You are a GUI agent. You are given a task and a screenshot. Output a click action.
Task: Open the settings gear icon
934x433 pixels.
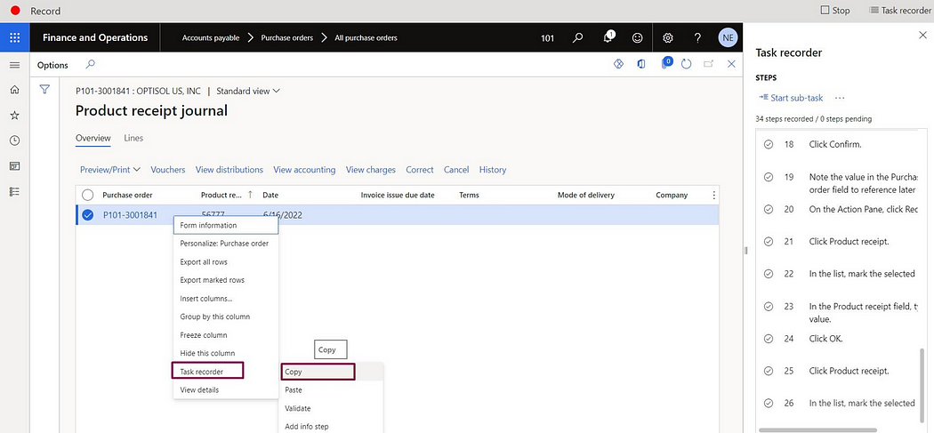tap(668, 37)
